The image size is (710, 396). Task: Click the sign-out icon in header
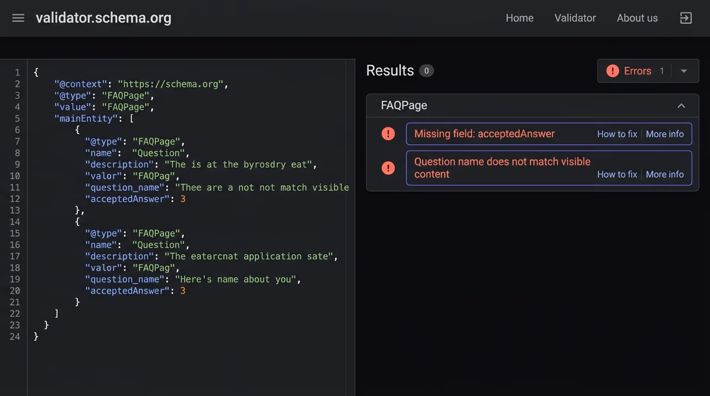tap(686, 18)
